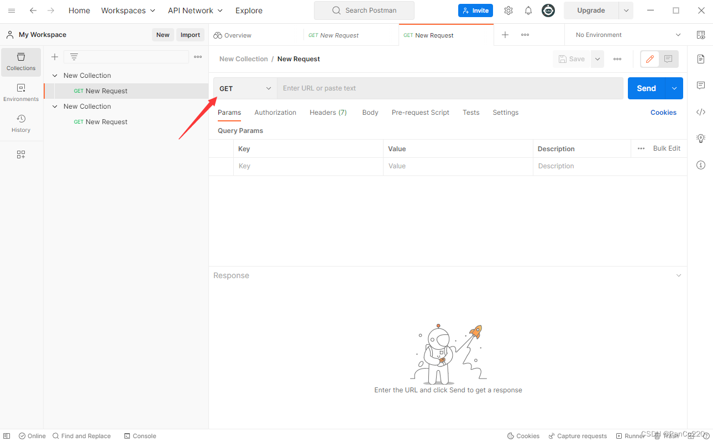Select the Body tab
Screen dimensions: 713x442
[370, 113]
